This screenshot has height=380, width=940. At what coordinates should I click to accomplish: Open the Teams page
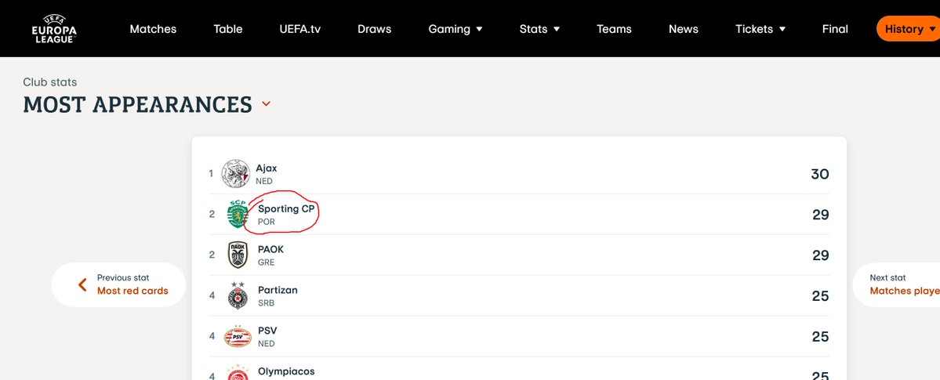614,29
